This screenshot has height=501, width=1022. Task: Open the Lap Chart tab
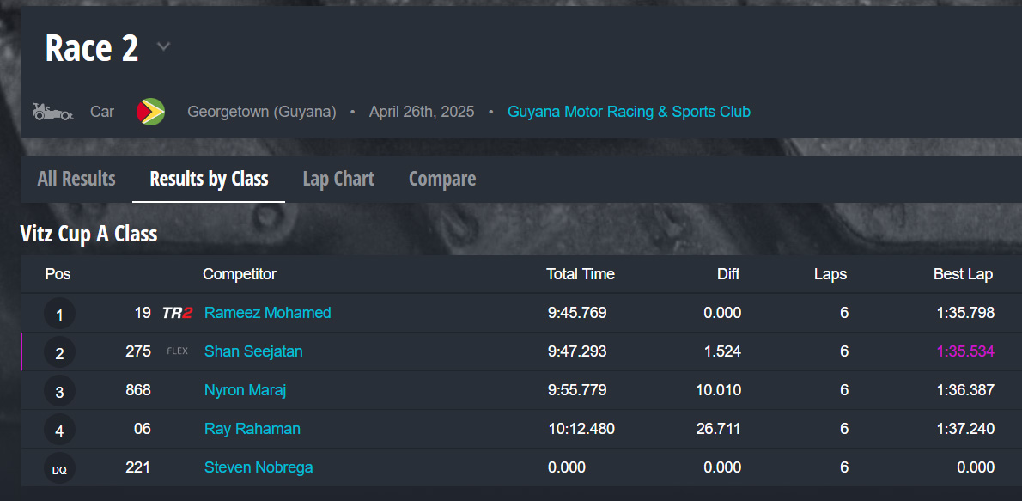click(338, 179)
